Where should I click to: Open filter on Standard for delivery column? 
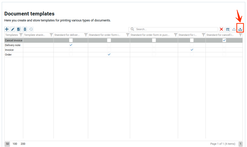pyautogui.click(x=86, y=35)
